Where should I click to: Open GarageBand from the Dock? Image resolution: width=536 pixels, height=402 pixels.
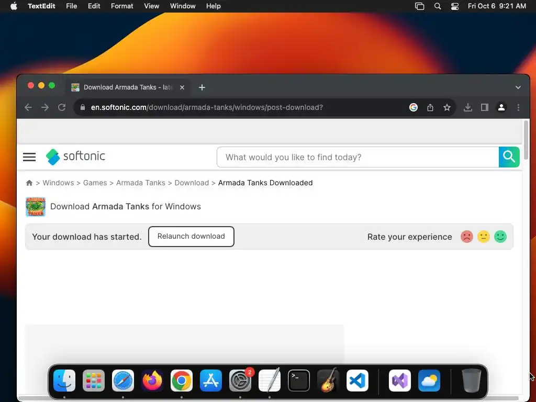[328, 381]
